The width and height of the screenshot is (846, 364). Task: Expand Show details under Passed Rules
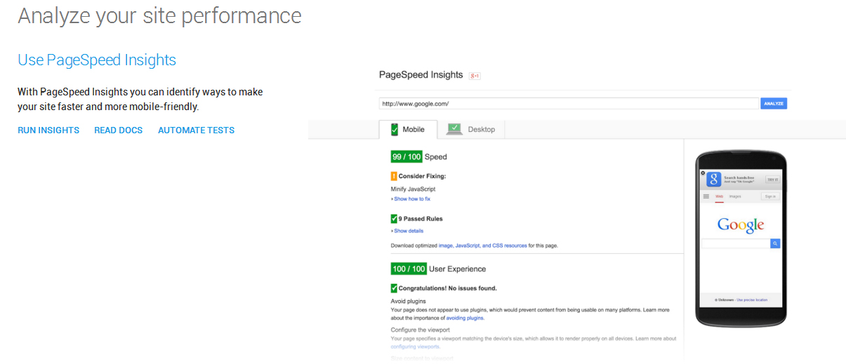(407, 231)
